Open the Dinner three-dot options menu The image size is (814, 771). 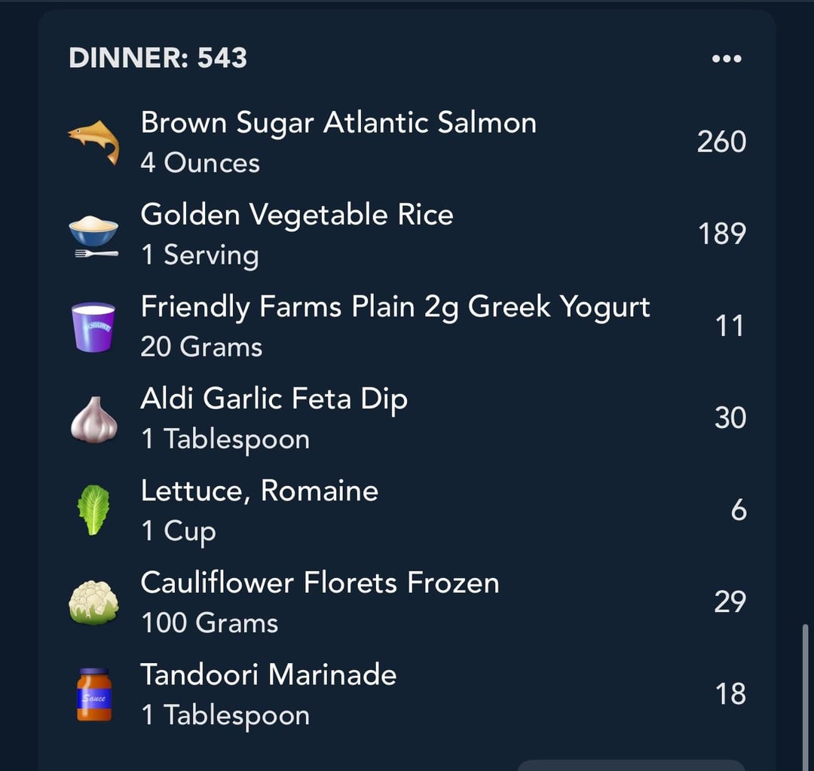[727, 59]
